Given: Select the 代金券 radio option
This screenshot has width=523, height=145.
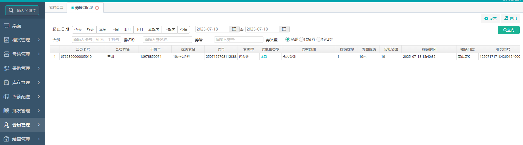Looking at the screenshot, I should coord(301,40).
